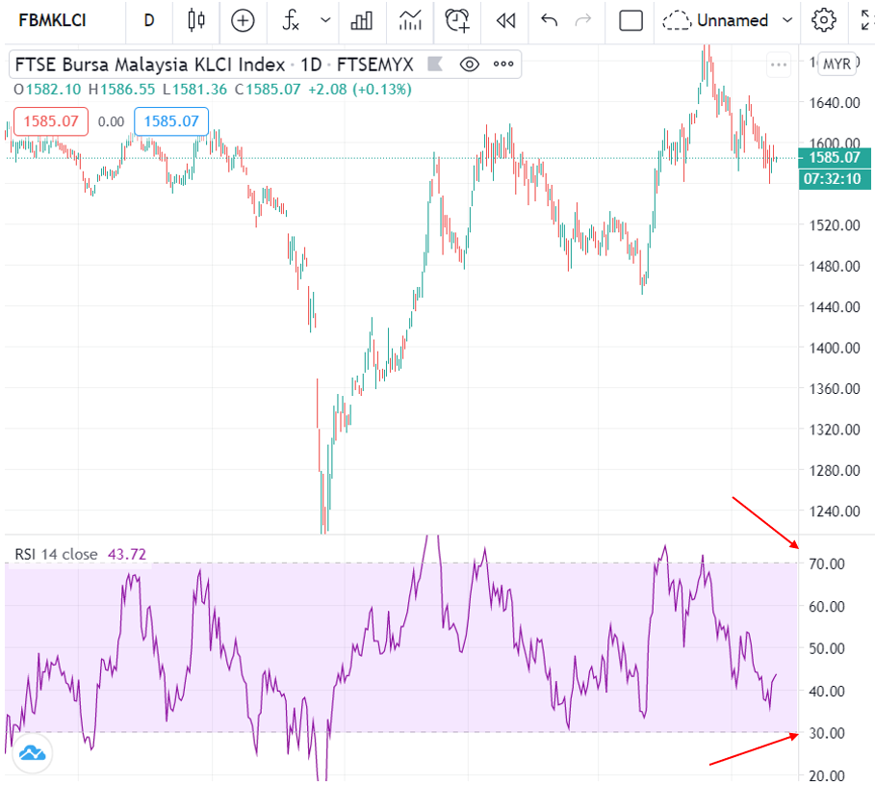Viewport: 875px width, 786px height.
Task: Open Compare symbol with the plus icon
Action: pyautogui.click(x=243, y=20)
